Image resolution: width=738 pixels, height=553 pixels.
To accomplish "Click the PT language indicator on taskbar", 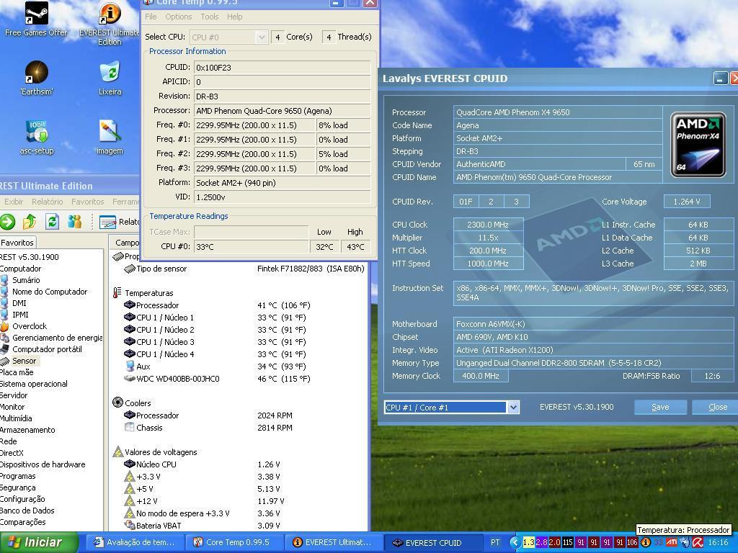I will [x=495, y=542].
